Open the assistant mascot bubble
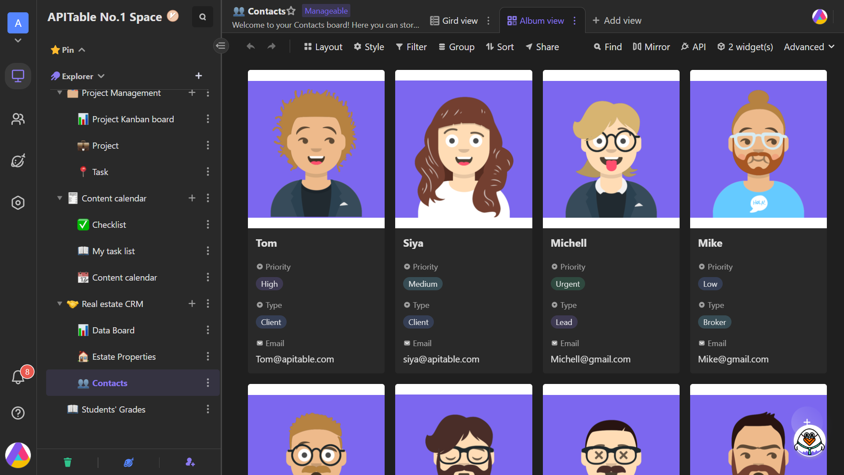Image resolution: width=844 pixels, height=475 pixels. point(809,441)
